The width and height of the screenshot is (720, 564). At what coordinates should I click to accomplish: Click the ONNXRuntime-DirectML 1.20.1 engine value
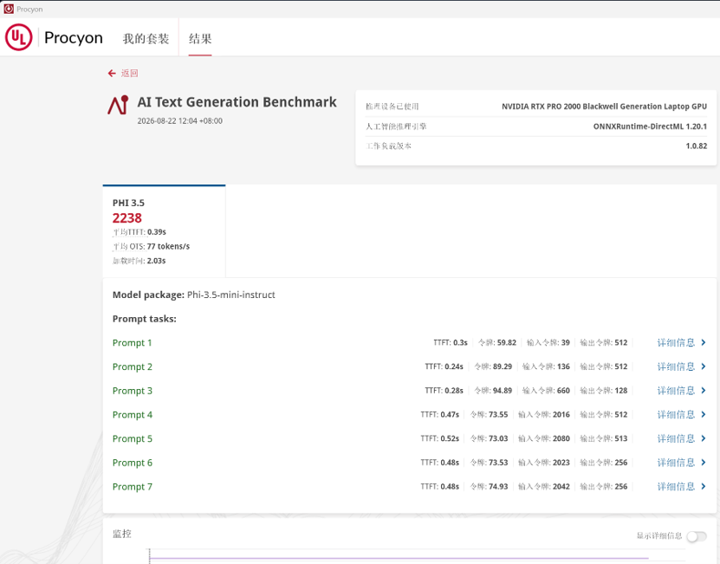point(650,126)
